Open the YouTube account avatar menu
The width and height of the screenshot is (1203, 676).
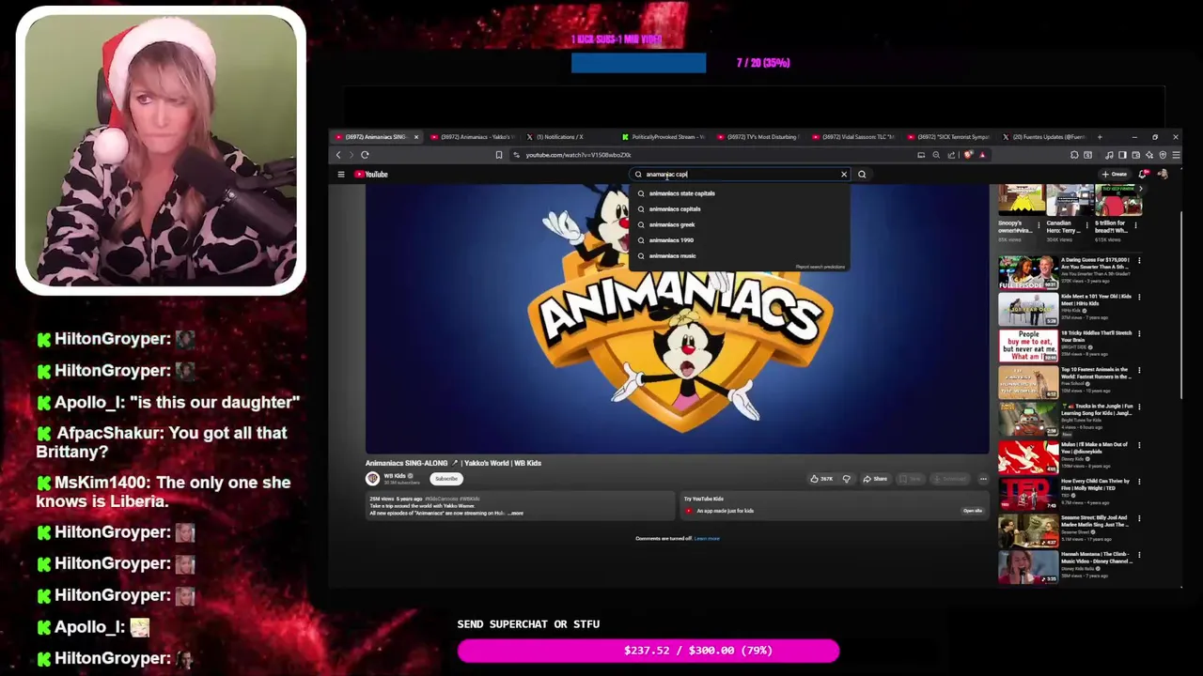(1163, 174)
